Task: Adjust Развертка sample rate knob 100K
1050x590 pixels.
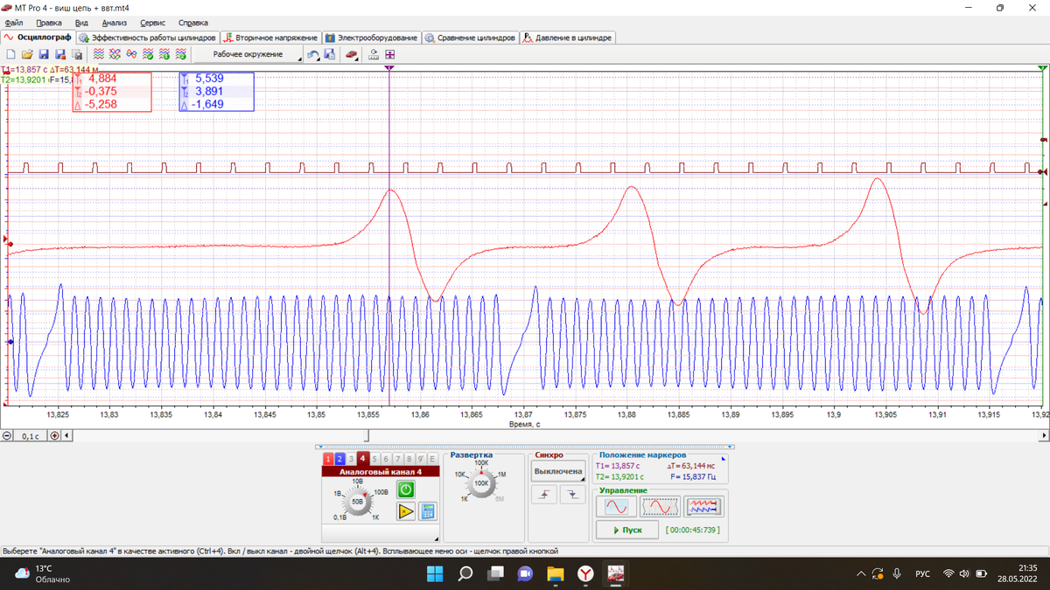Action: (x=481, y=482)
